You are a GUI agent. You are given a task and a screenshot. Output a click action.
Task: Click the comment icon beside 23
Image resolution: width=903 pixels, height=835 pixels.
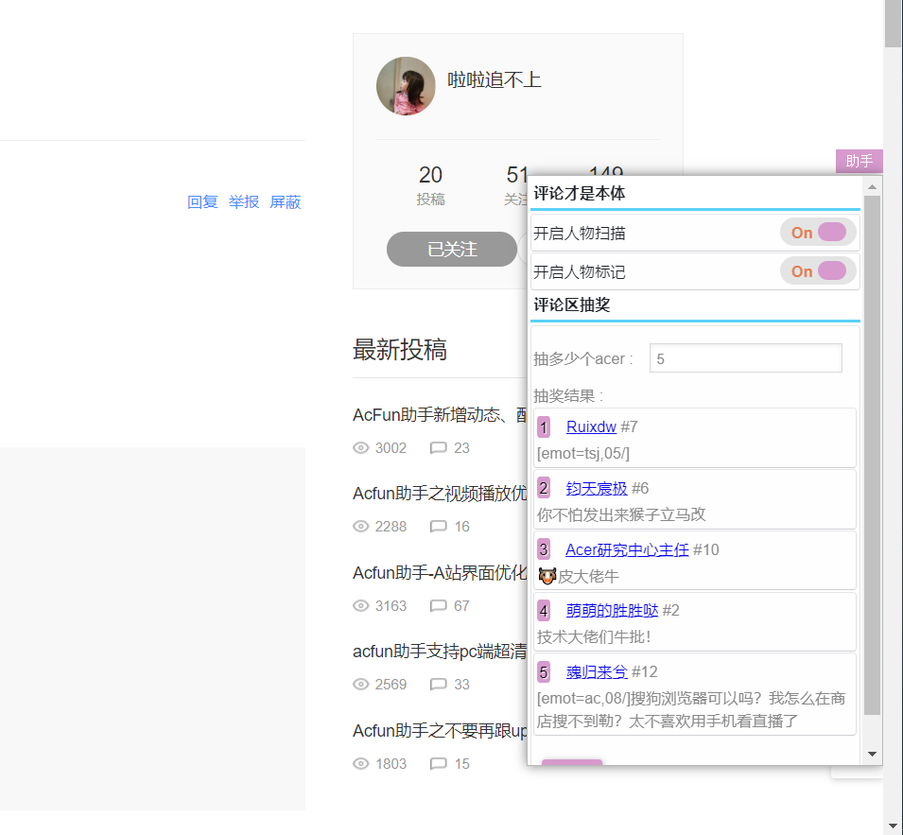(x=438, y=448)
